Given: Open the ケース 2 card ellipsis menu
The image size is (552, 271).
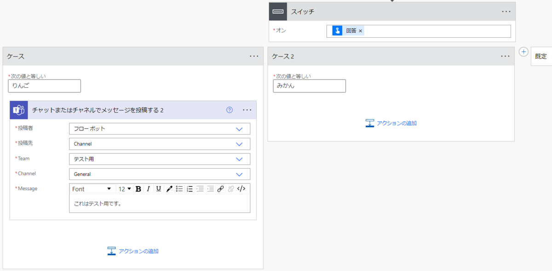Looking at the screenshot, I should point(506,56).
